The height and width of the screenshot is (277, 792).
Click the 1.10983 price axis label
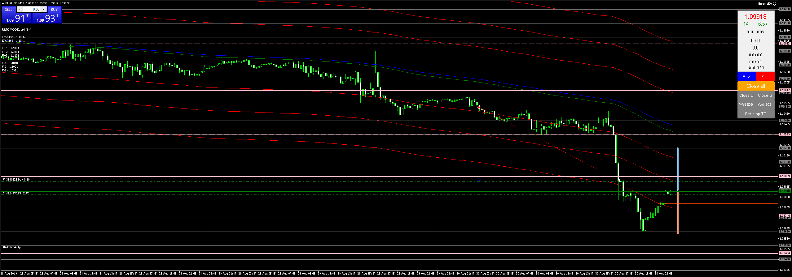785,44
